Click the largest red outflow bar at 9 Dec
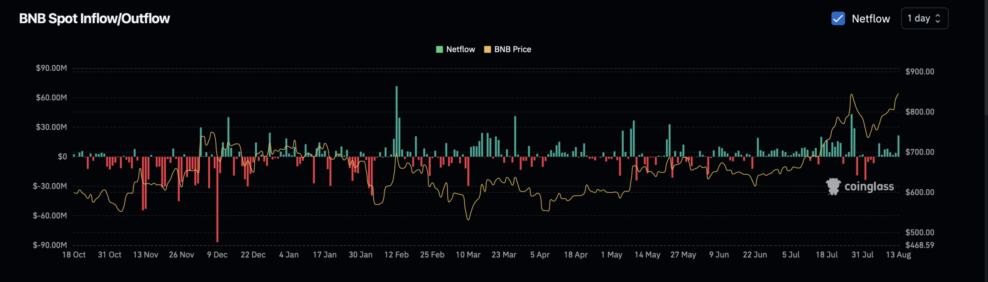The image size is (988, 282). point(217,199)
